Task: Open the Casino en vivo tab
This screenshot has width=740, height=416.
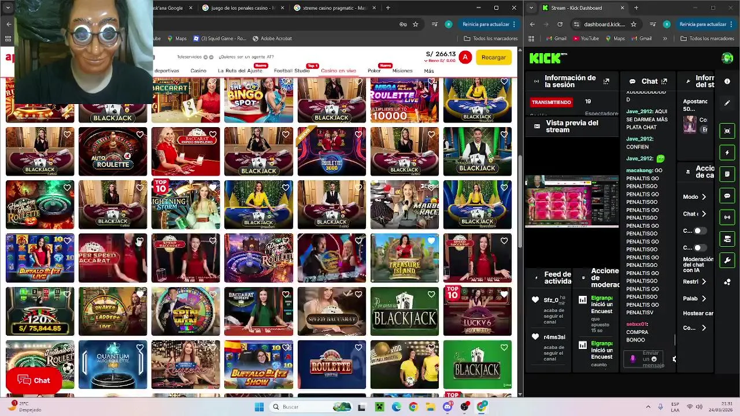Action: tap(338, 70)
